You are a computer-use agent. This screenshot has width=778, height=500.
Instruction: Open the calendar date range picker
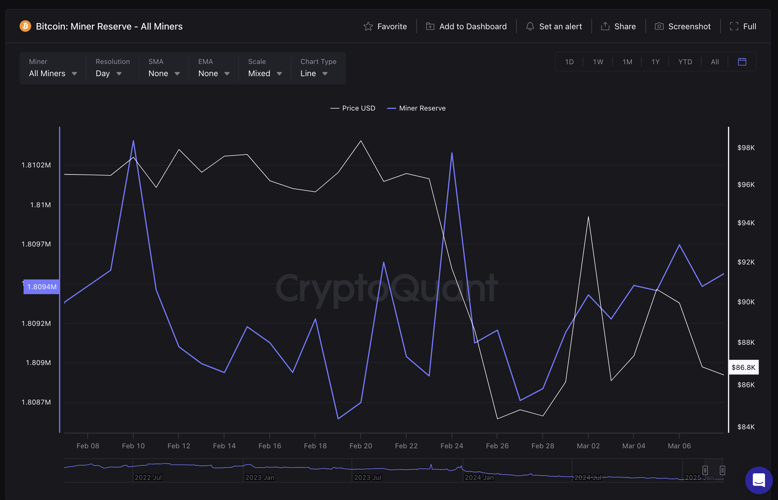742,62
